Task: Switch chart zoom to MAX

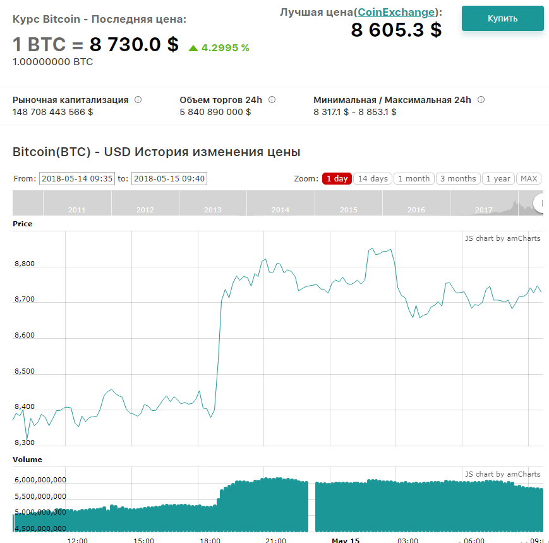Action: (x=529, y=179)
